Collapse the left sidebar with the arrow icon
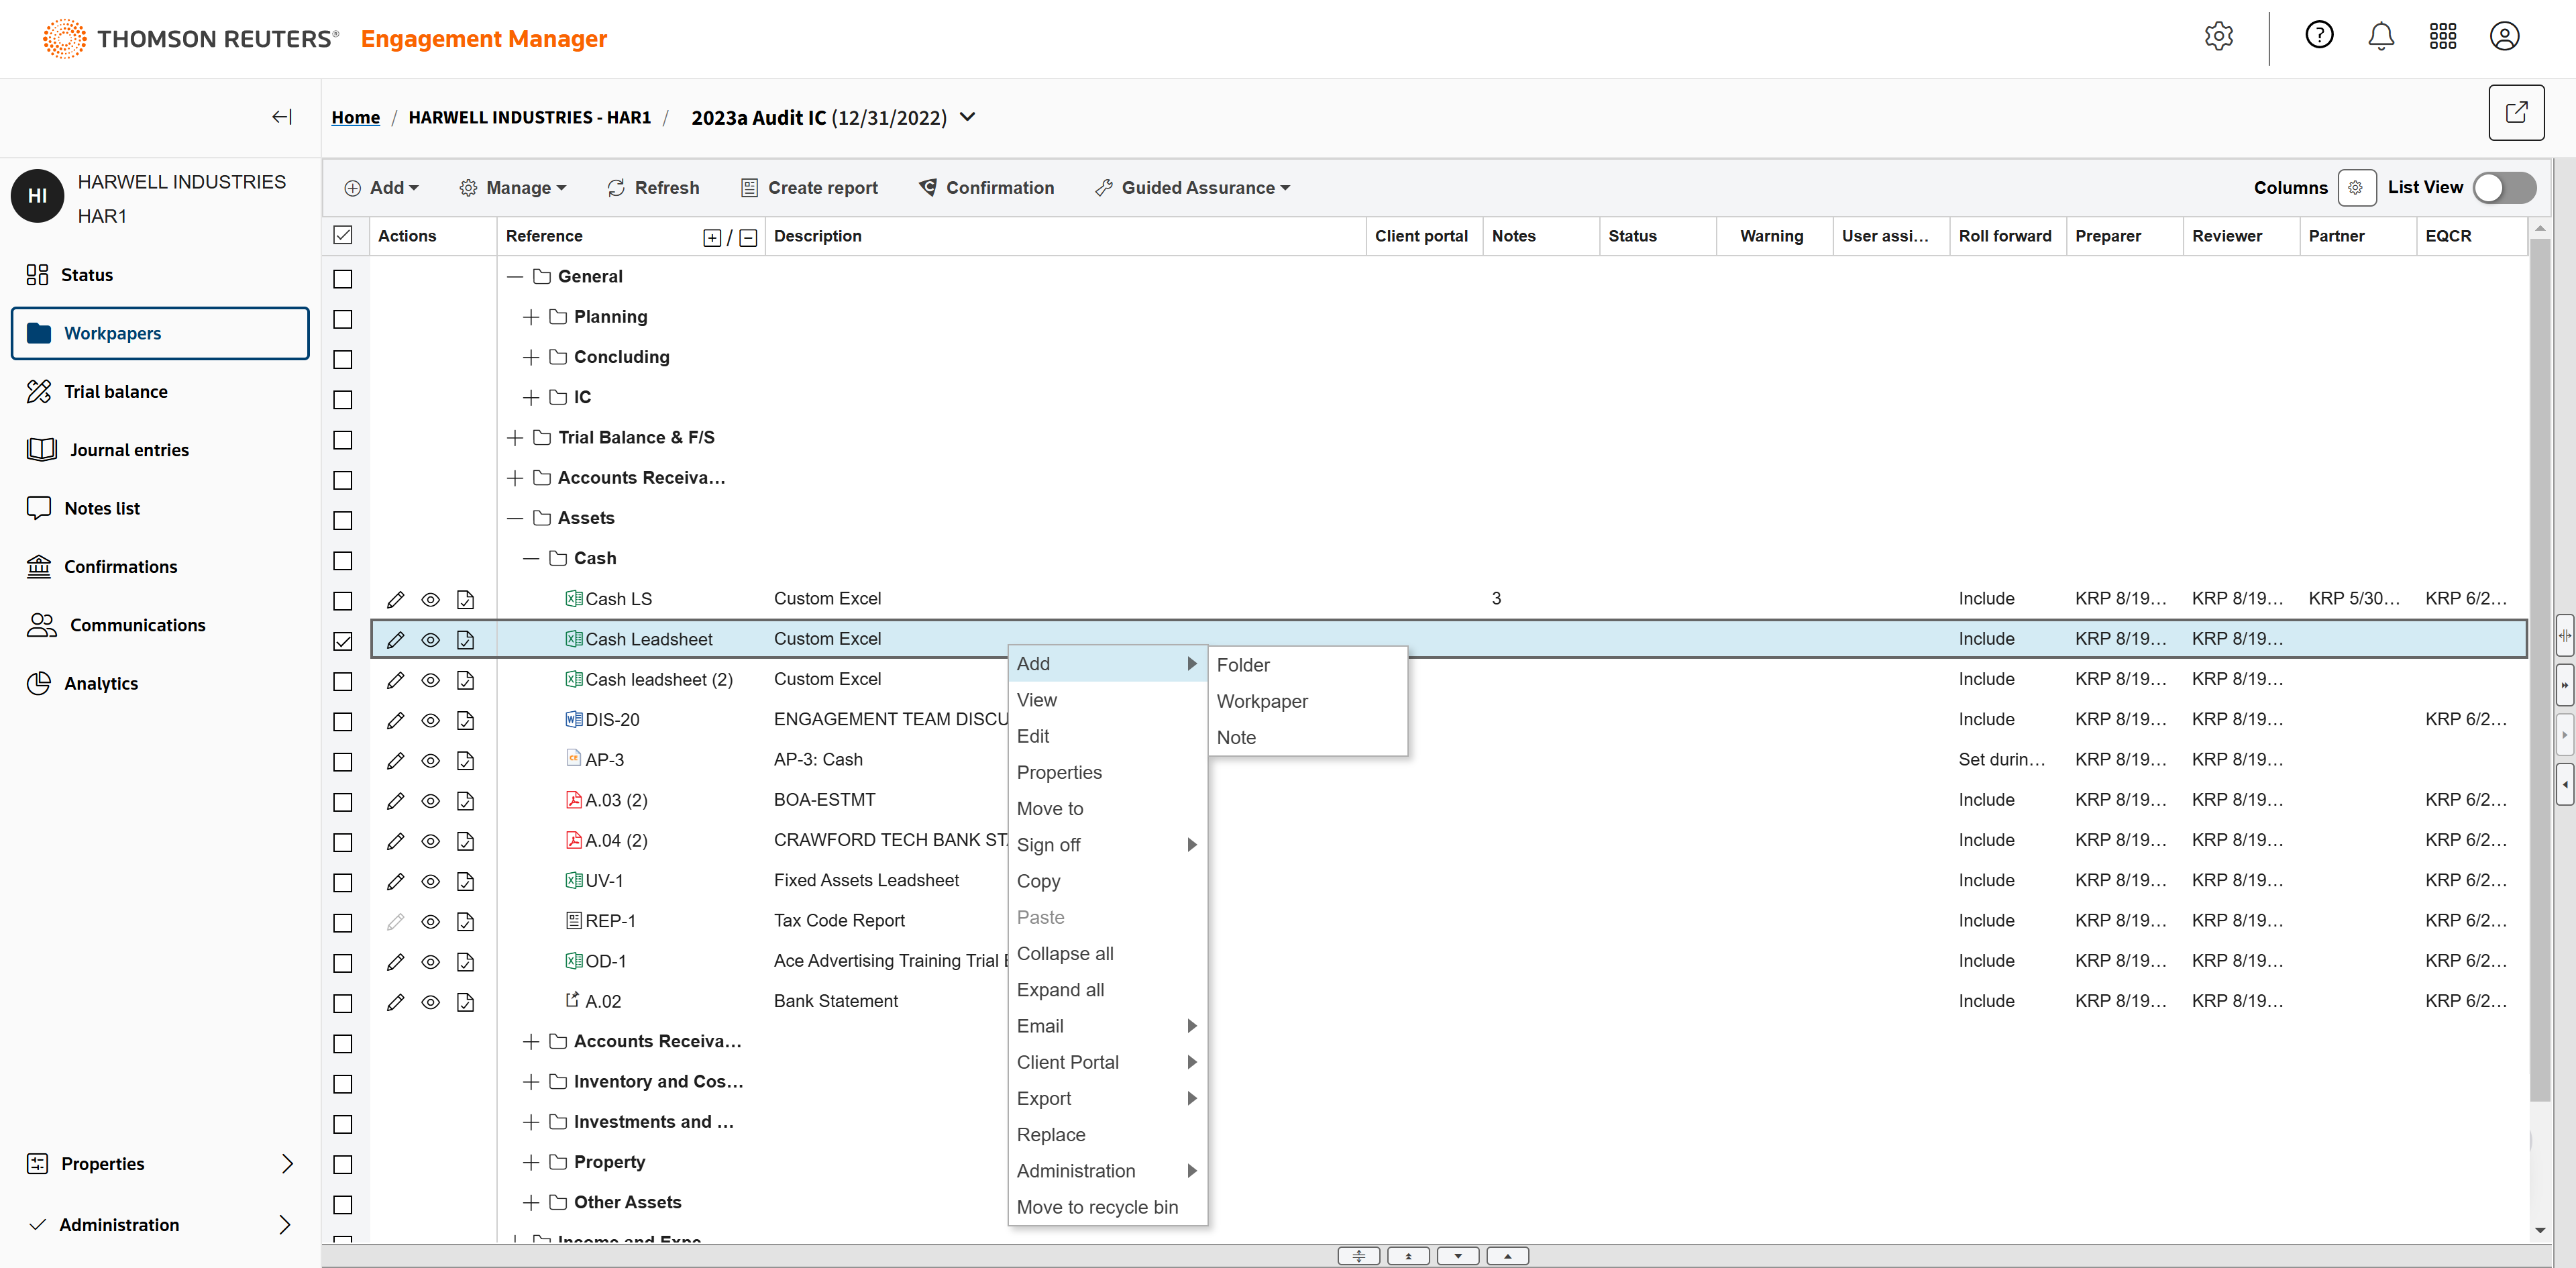Screen dimensions: 2576x1268 [x=282, y=117]
